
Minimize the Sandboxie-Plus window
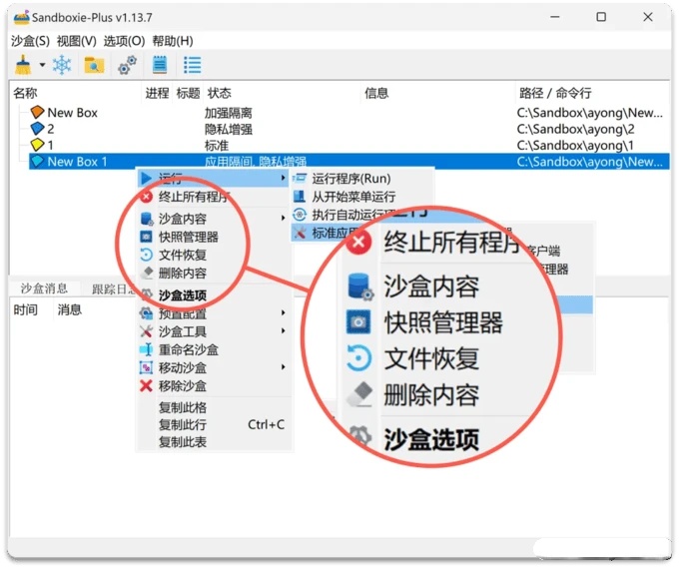pyautogui.click(x=555, y=17)
